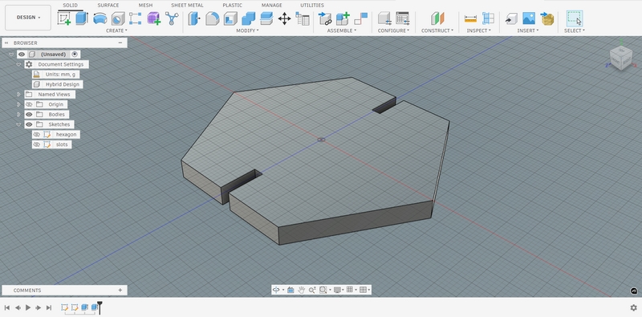Open the CONSTRUCT dropdown menu

[x=437, y=30]
